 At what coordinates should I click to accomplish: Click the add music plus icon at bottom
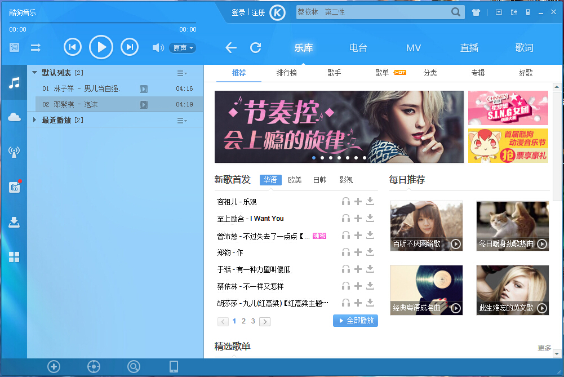(x=54, y=366)
